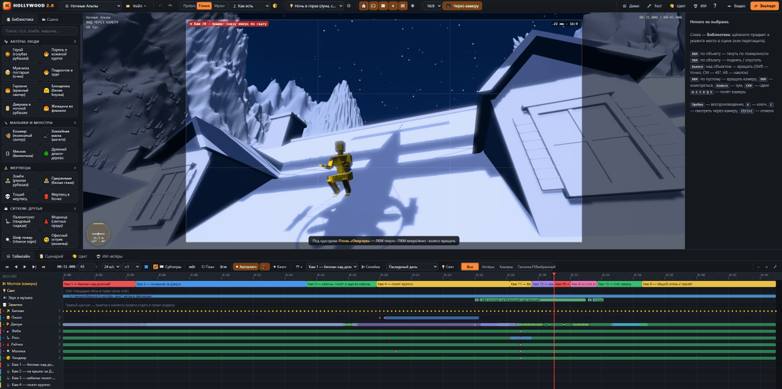Click the half-moon contrast icon
Screen dimensions: 782x389
click(x=275, y=6)
